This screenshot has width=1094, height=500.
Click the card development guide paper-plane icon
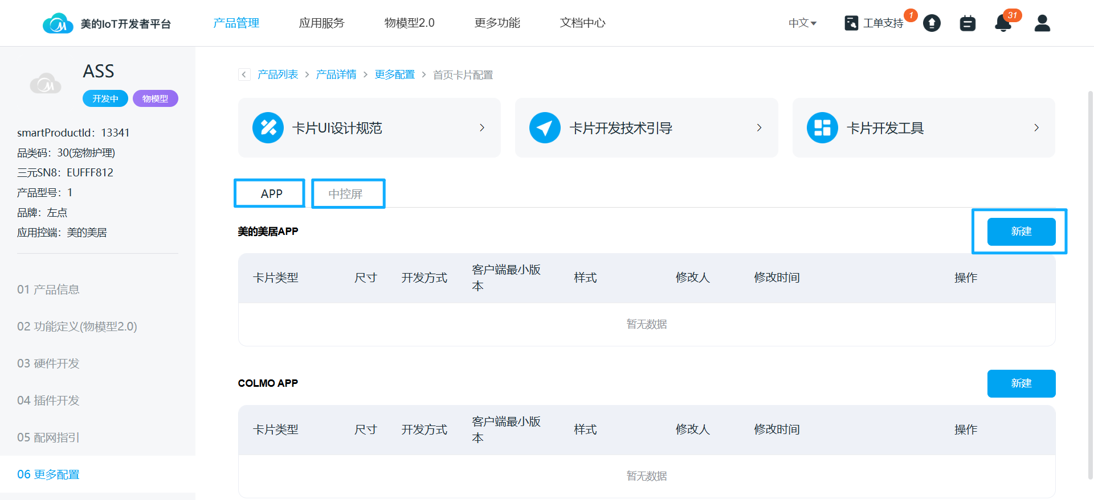(545, 128)
